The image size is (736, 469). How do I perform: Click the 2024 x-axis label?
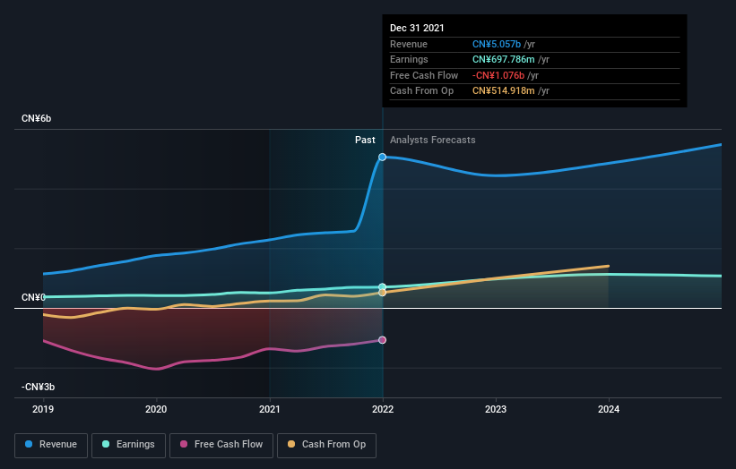[609, 410]
